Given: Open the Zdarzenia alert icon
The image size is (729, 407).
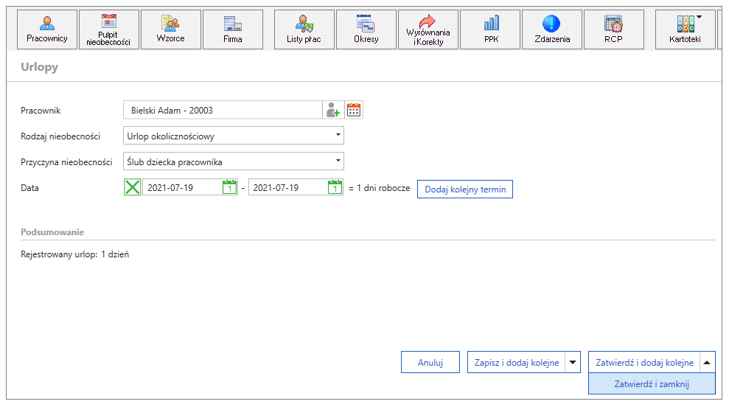Looking at the screenshot, I should 552,29.
